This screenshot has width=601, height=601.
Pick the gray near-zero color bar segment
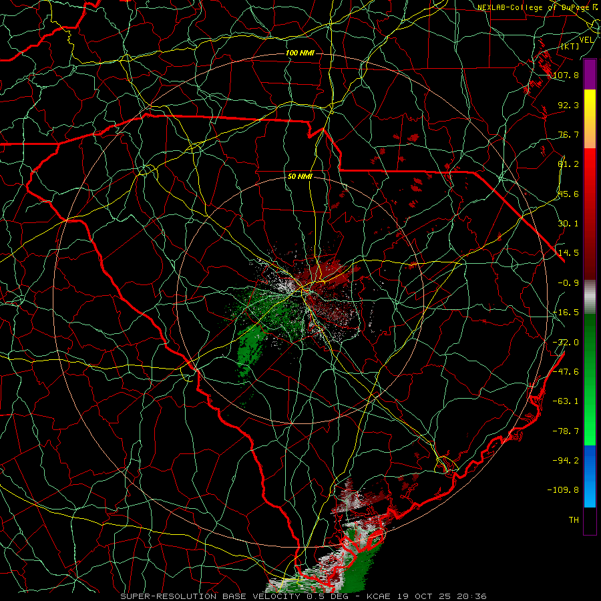590,296
